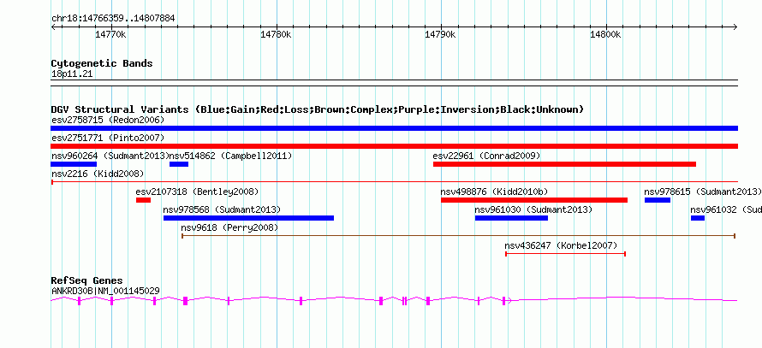762x348 pixels.
Task: Click the 14800k ruler label
Action: pos(605,35)
